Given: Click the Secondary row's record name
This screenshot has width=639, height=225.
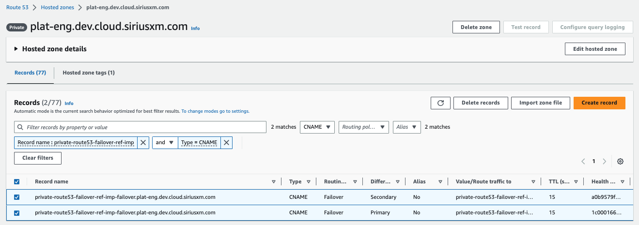Looking at the screenshot, I should [125, 197].
